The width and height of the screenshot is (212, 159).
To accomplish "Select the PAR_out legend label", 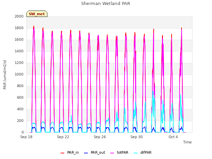I will [98, 152].
